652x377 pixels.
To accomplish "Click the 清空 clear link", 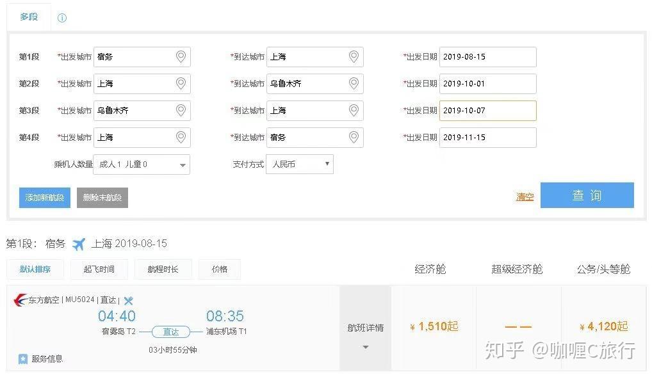I will (x=525, y=197).
